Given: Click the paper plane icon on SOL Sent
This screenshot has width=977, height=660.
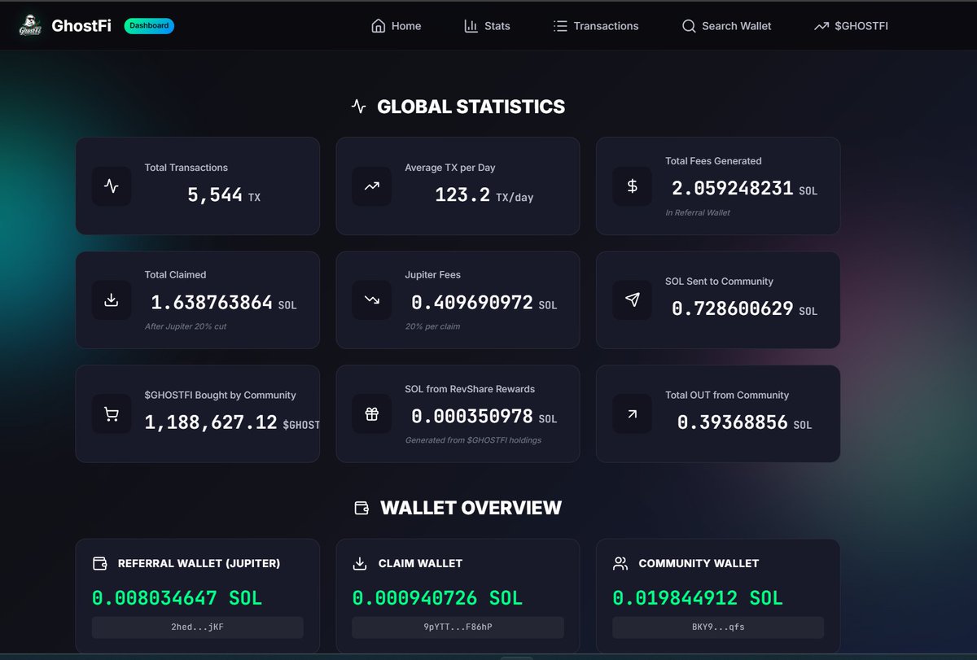Looking at the screenshot, I should coord(633,300).
